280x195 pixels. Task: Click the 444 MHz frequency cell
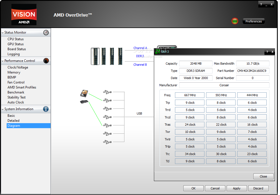coord(252,95)
